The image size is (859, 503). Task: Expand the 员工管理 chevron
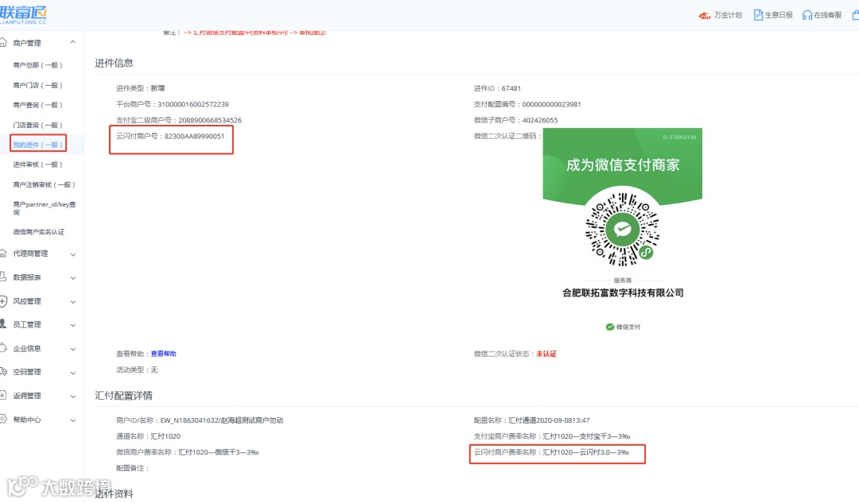(x=73, y=325)
